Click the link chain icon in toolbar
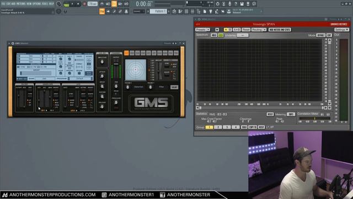Viewport: 353px width, 199px height. coord(120,11)
